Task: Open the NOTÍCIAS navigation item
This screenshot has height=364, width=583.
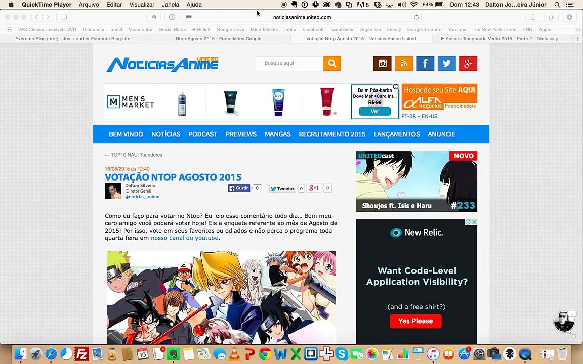Action: click(166, 134)
